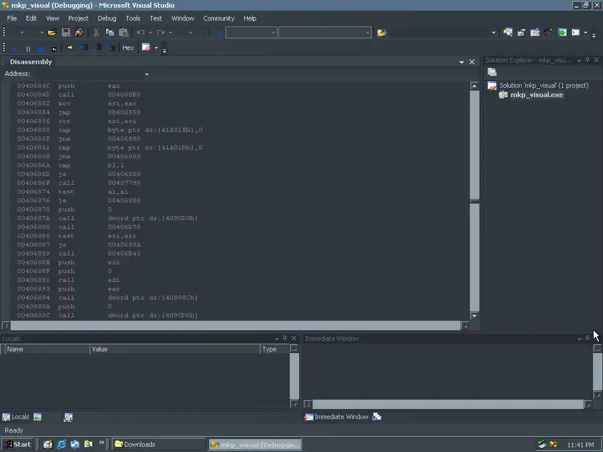
Task: Click the Break All pause icon
Action: [28, 48]
